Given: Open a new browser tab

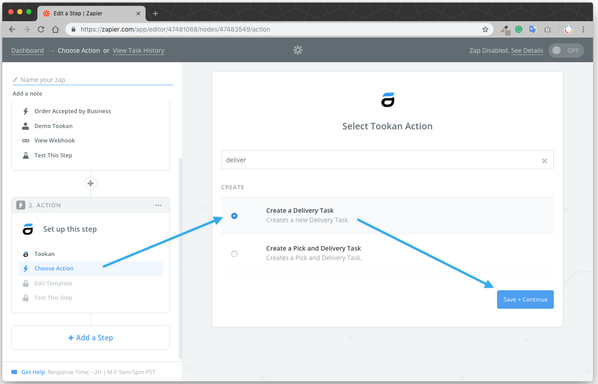Looking at the screenshot, I should pos(155,14).
